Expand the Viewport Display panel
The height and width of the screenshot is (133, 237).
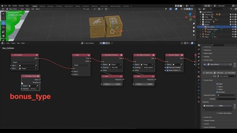(x=209, y=120)
